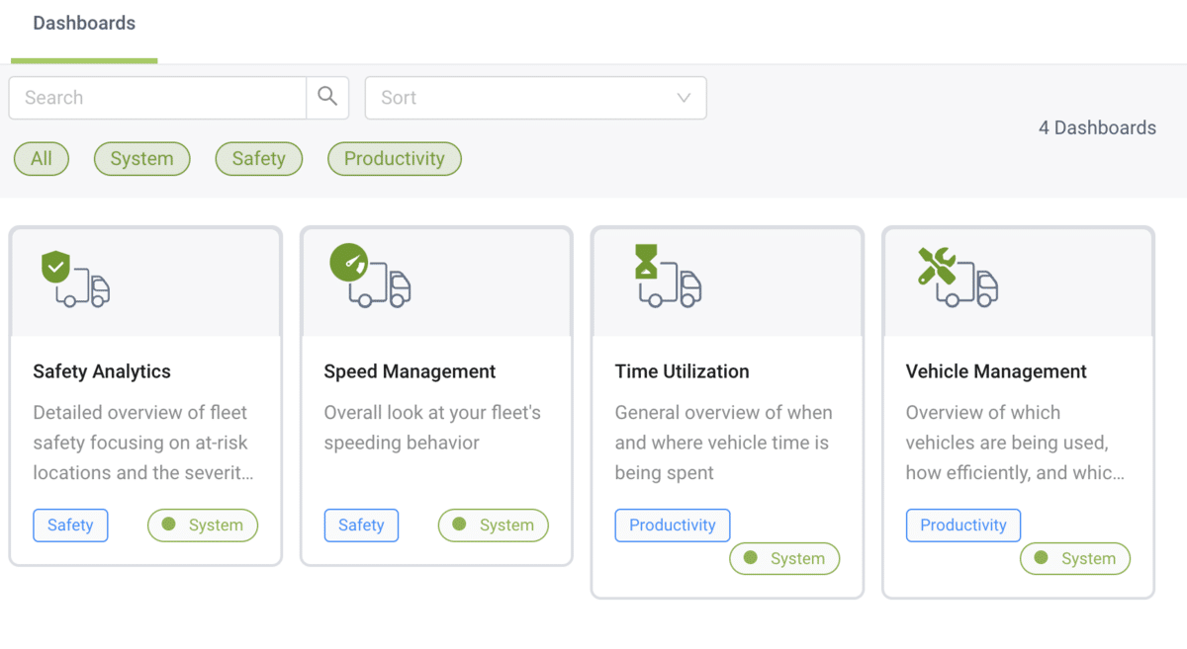Click the Speed Management speedometer truck icon
Image resolution: width=1187 pixels, height=649 pixels.
[369, 276]
